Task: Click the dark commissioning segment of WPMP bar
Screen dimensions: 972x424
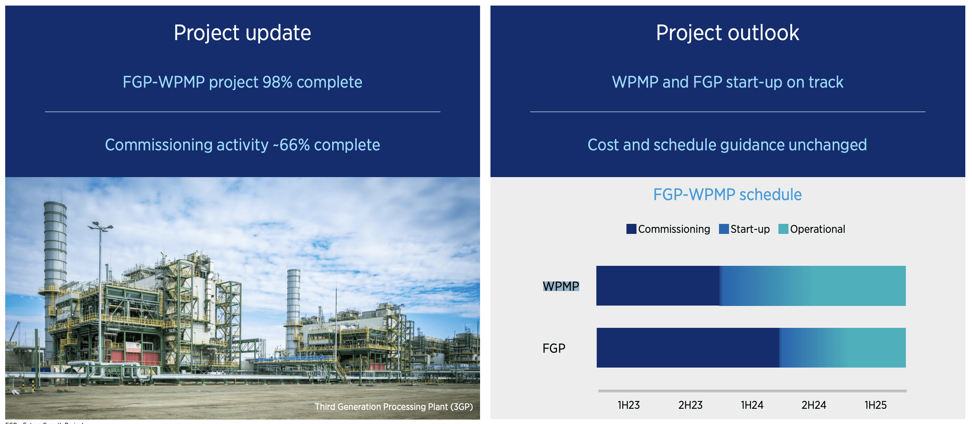Action: (657, 286)
